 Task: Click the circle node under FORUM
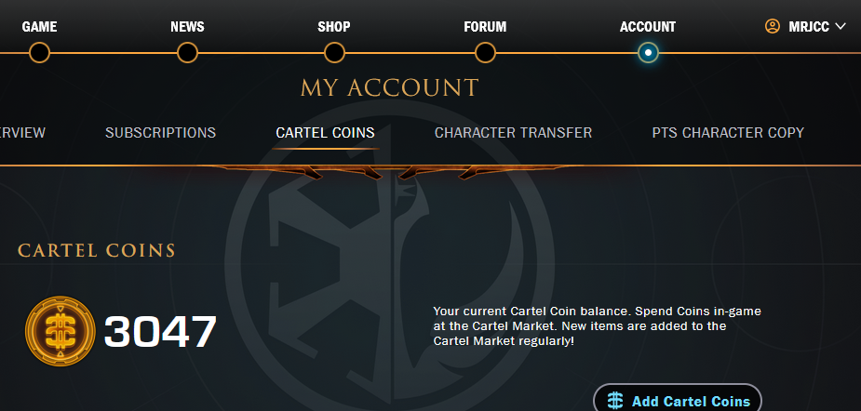point(485,53)
